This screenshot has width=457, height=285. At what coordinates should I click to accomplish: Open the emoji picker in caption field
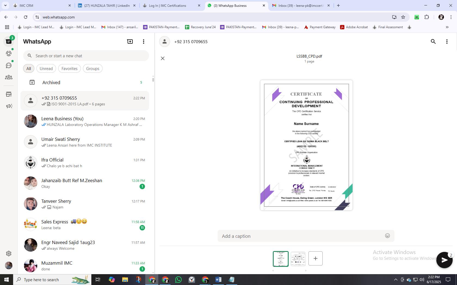point(387,236)
